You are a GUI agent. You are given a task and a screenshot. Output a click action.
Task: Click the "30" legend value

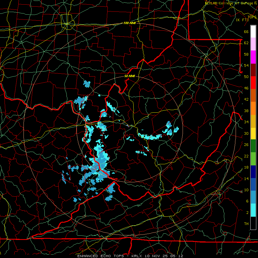[246, 133]
